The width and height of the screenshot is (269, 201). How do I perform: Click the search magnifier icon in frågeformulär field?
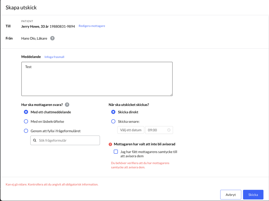(x=35, y=140)
